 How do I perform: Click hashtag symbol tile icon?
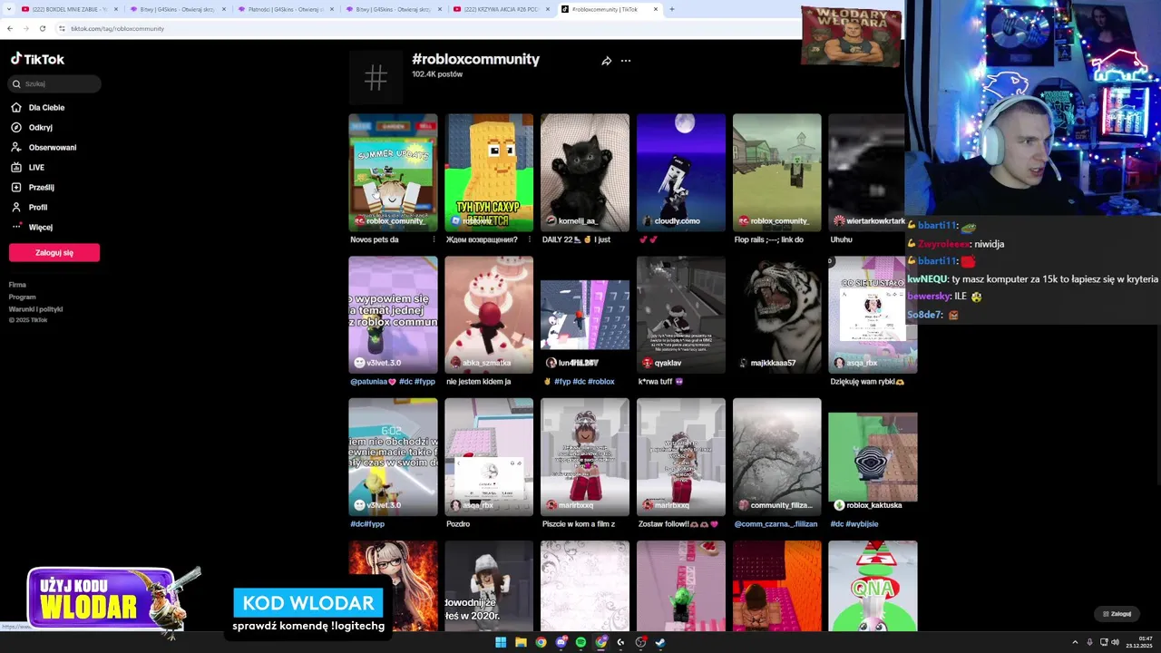pyautogui.click(x=376, y=77)
